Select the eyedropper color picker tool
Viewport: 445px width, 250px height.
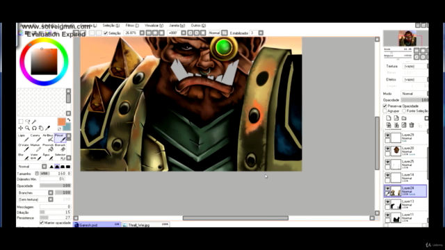tap(48, 128)
